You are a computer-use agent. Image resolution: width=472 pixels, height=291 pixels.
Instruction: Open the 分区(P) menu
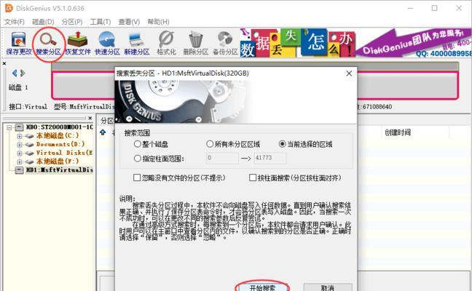pyautogui.click(x=72, y=22)
